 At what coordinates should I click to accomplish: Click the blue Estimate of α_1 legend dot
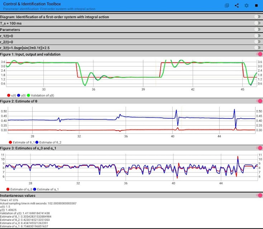point(35,189)
